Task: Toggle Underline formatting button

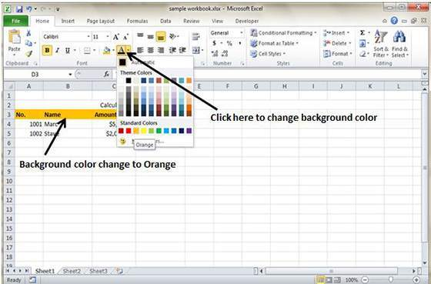Action: (x=68, y=50)
